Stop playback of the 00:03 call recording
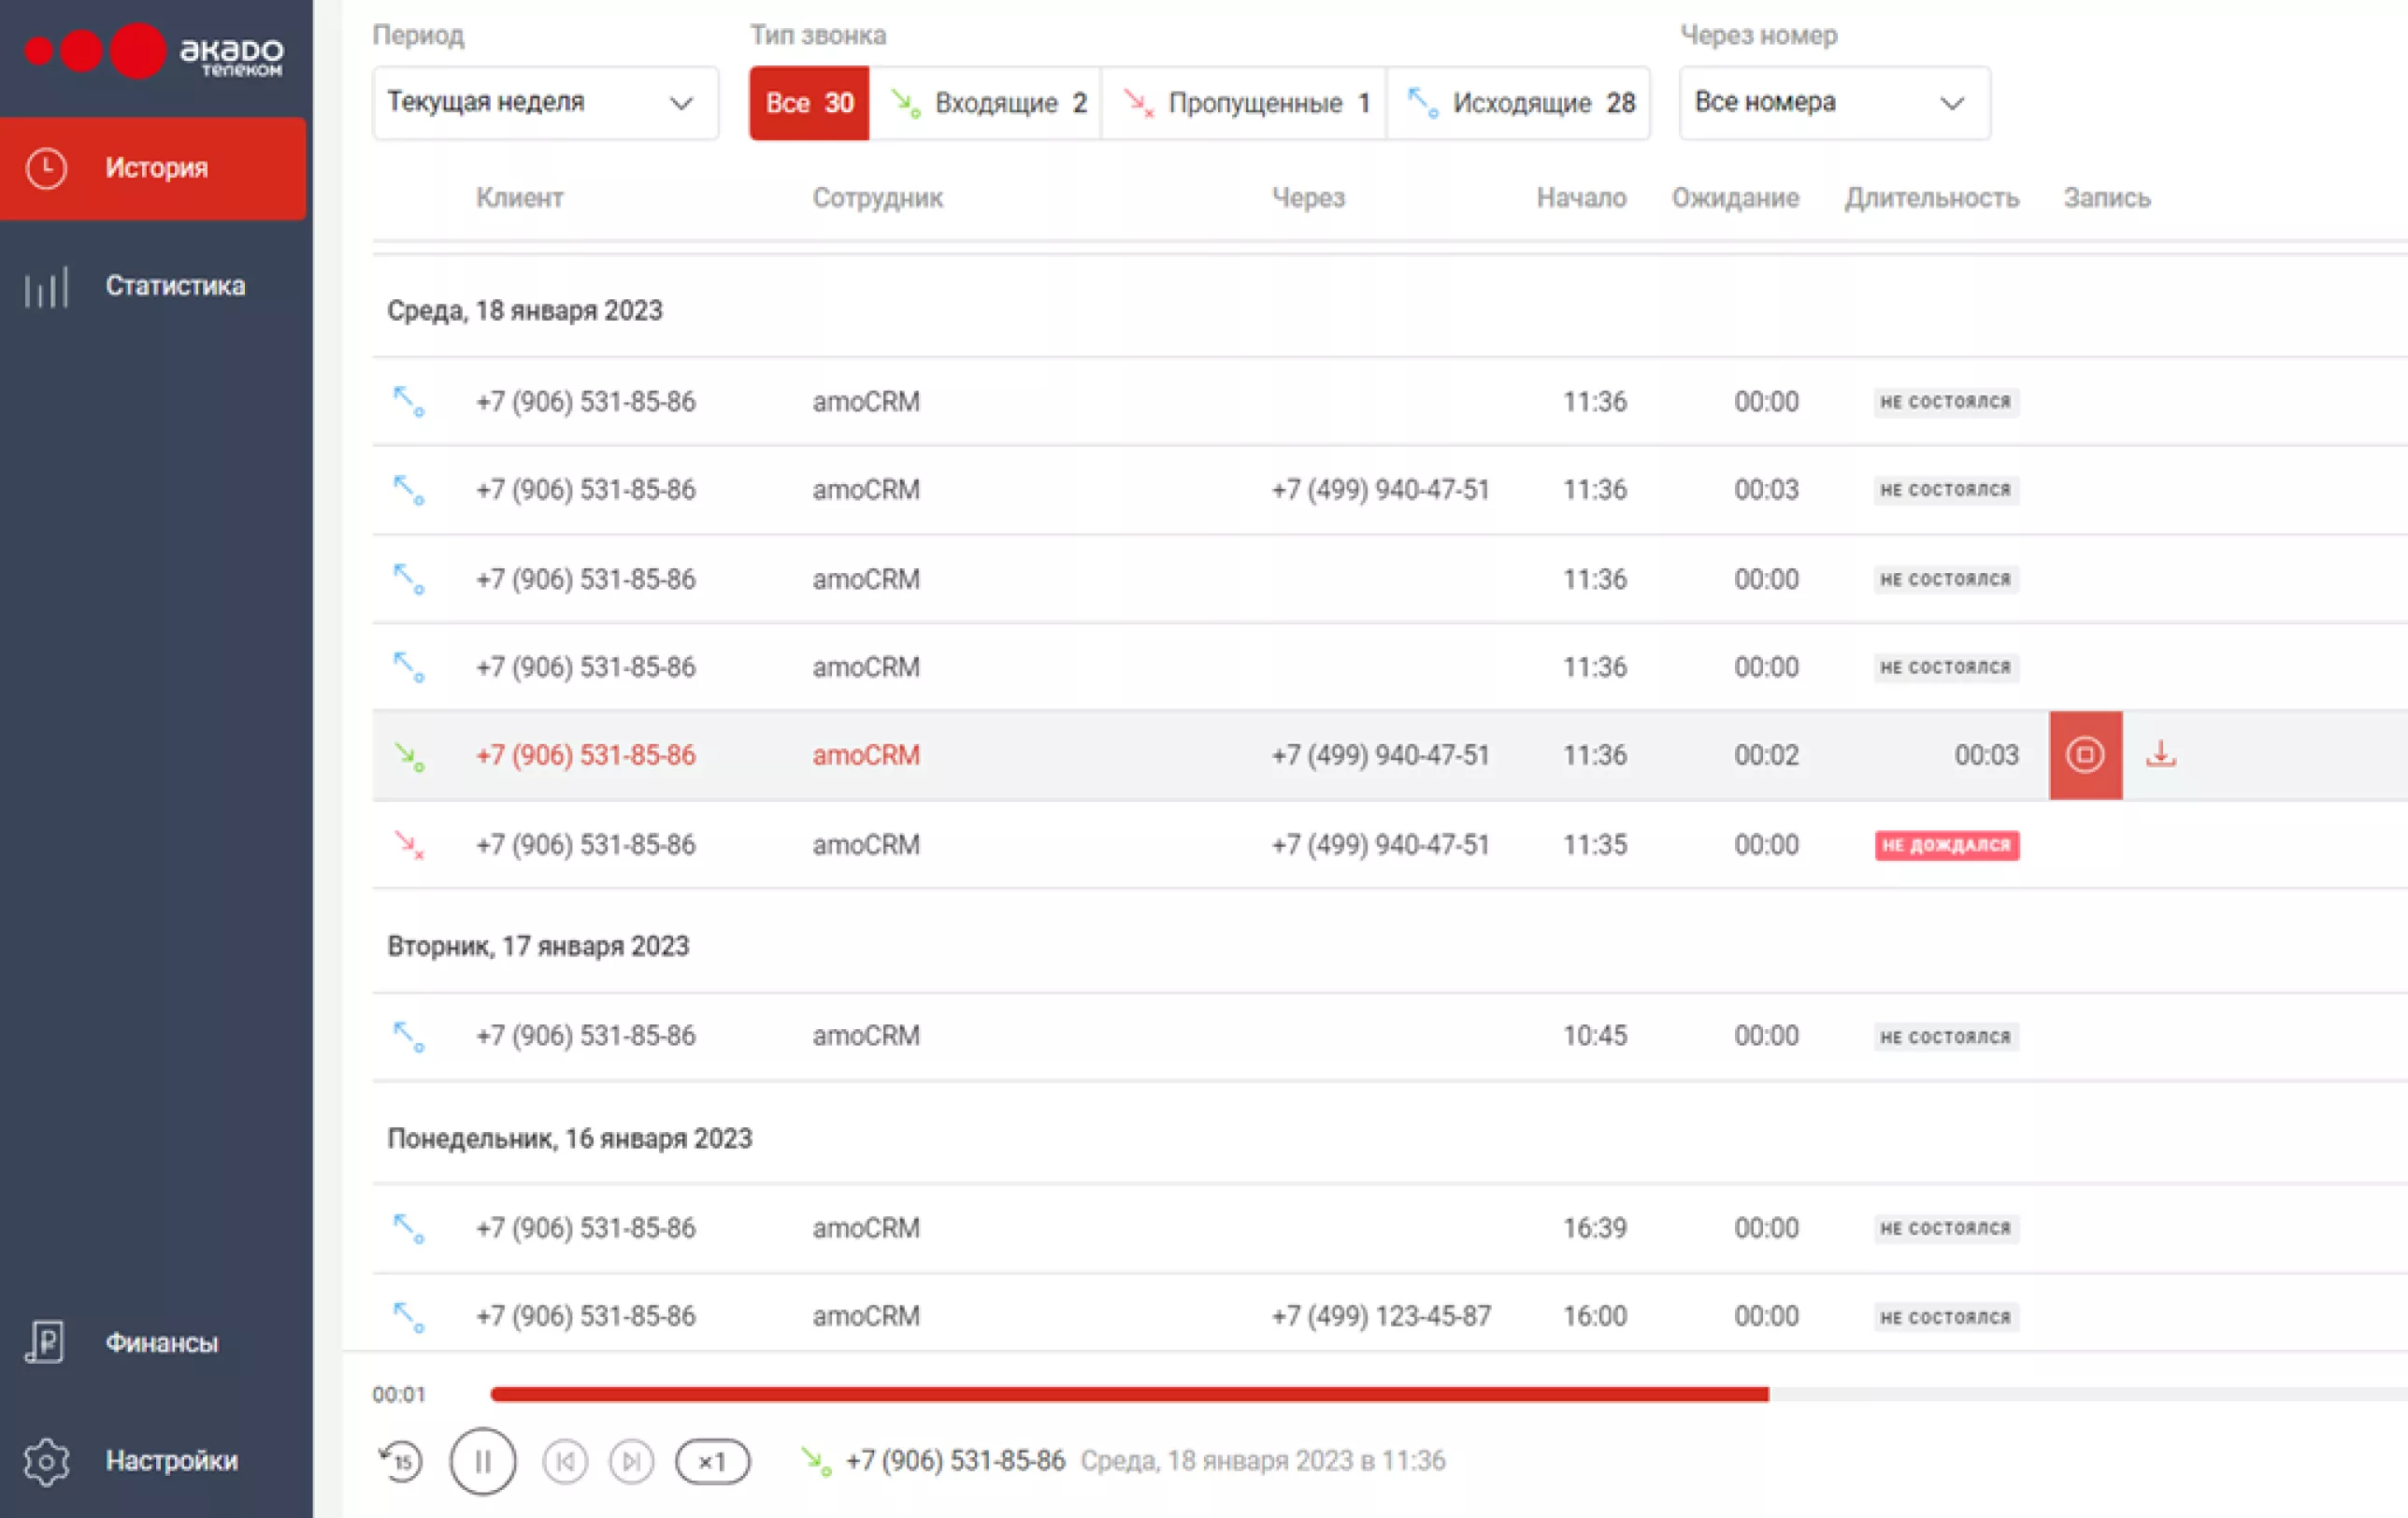 (x=2085, y=755)
